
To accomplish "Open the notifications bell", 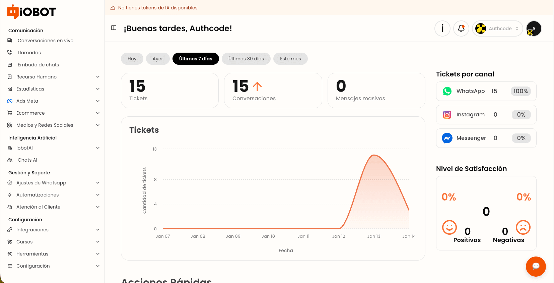I will click(x=461, y=29).
